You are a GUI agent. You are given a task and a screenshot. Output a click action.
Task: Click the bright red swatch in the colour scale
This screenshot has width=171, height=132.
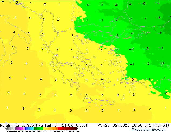[x=59, y=128]
